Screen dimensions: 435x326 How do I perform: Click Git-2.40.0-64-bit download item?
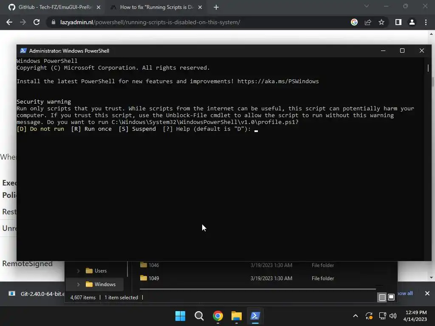click(37, 294)
